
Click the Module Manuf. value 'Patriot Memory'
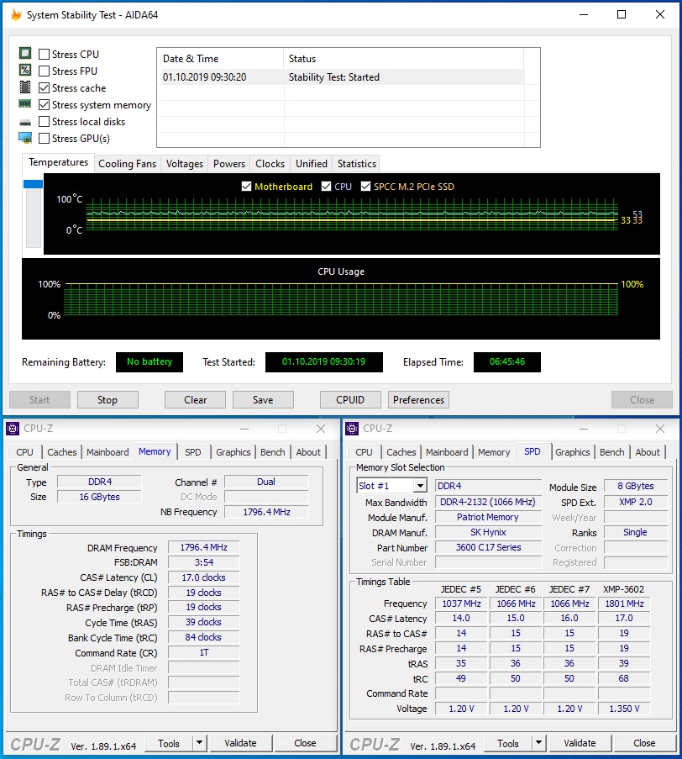[x=489, y=517]
